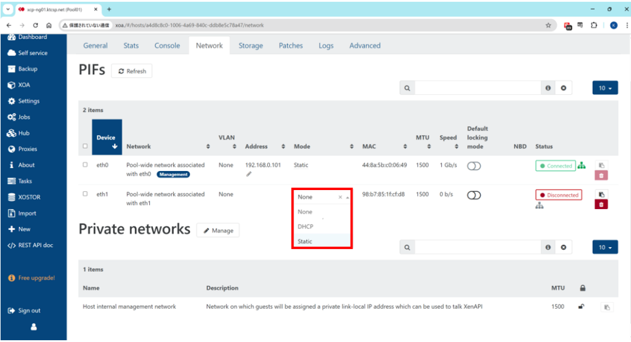Toggle default locking mode for eth0
Screen dimensions: 631x342
pyautogui.click(x=473, y=165)
